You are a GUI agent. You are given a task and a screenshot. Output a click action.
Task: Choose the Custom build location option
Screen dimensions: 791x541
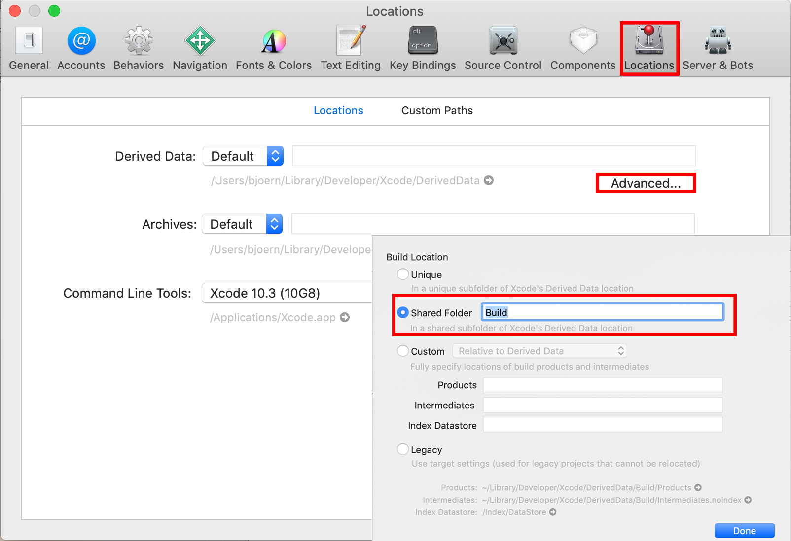(403, 350)
